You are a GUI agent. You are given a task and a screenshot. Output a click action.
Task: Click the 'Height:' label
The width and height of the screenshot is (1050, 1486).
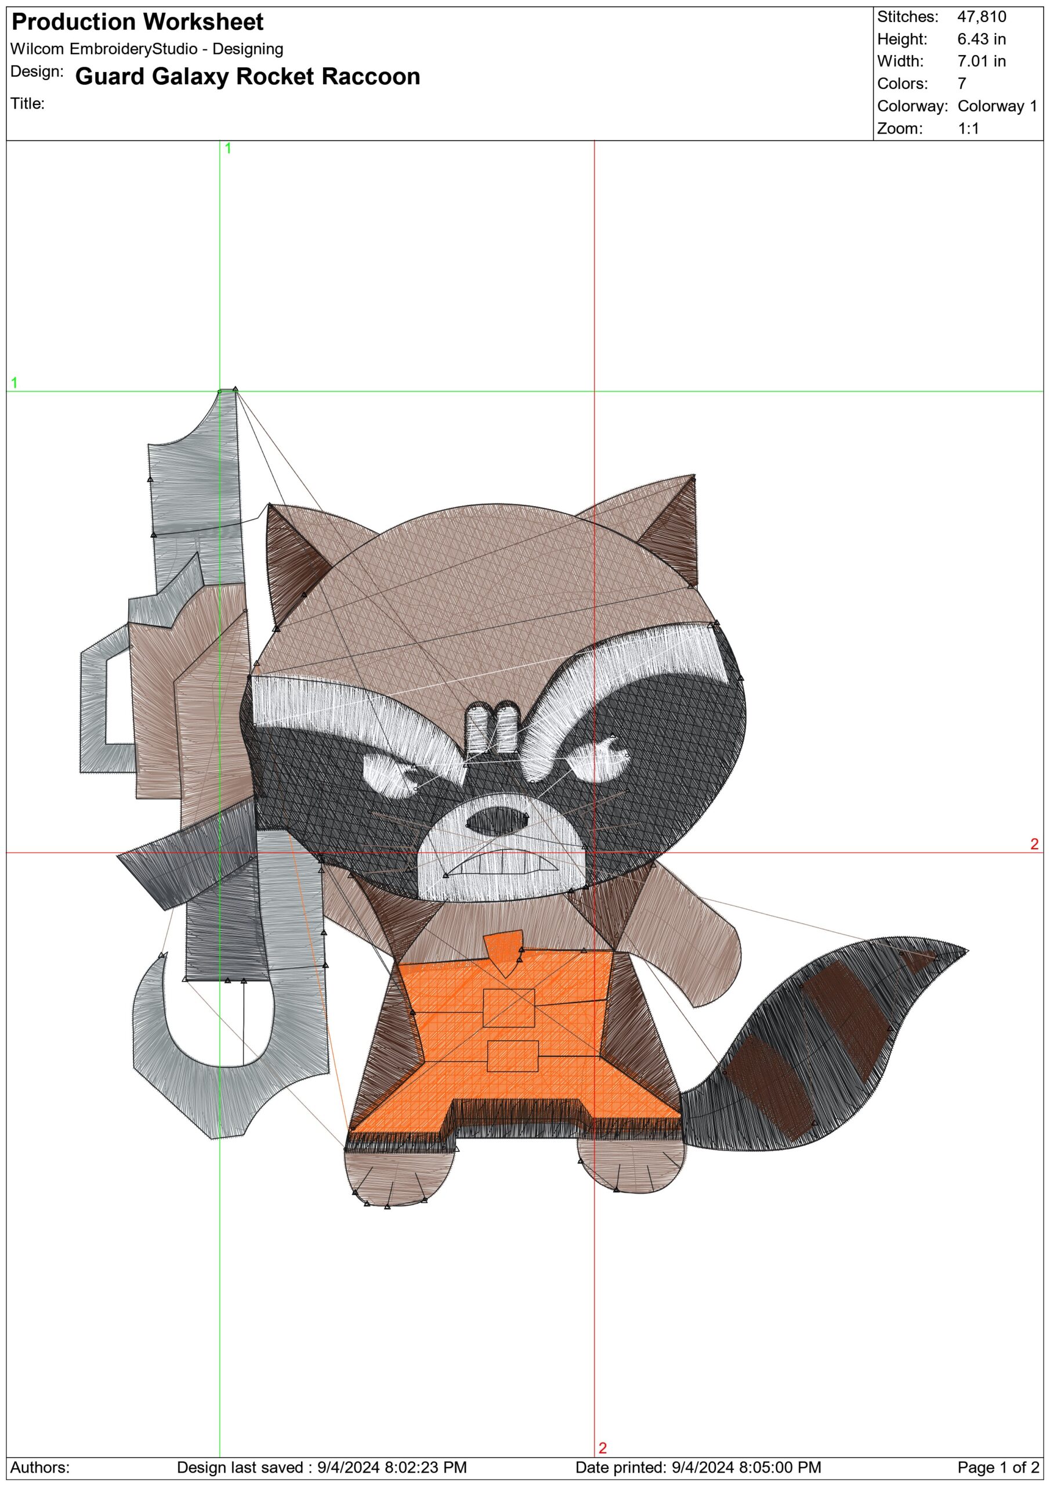click(x=903, y=39)
